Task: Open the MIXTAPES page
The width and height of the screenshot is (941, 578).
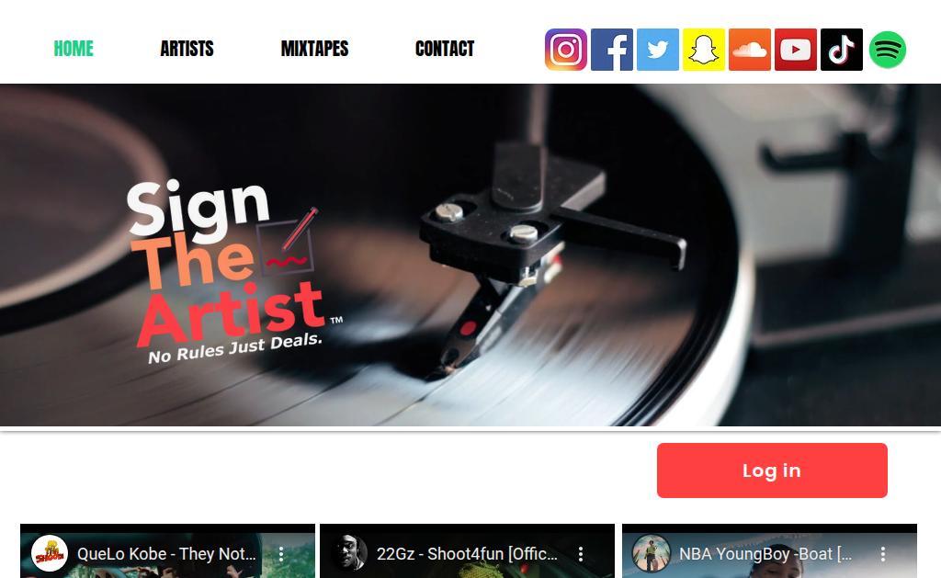Action: [314, 49]
